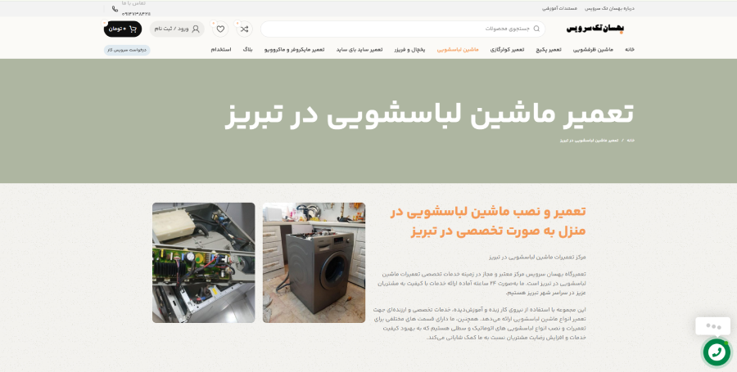Open تعمیر مایکروفر و ماکروویو menu item

(x=294, y=50)
